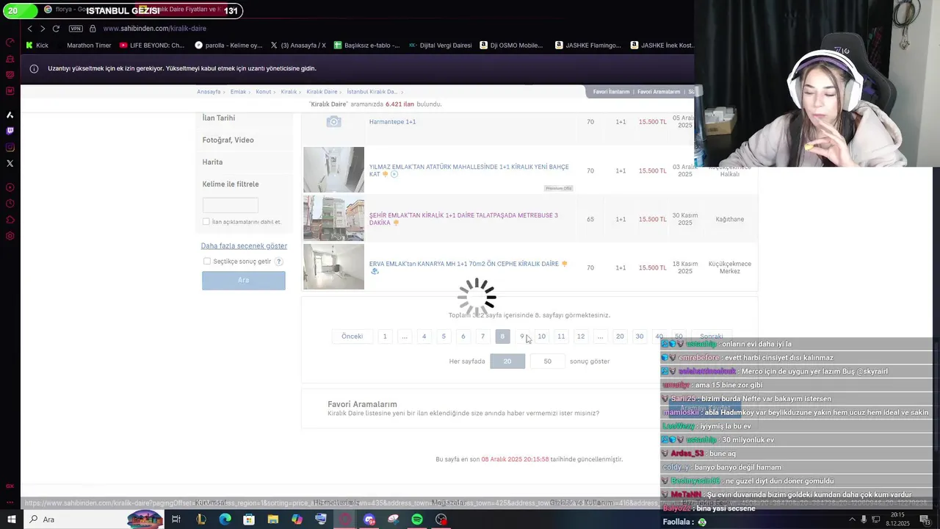Screen dimensions: 940x529
Task: Select 20 results per page
Action: click(507, 361)
